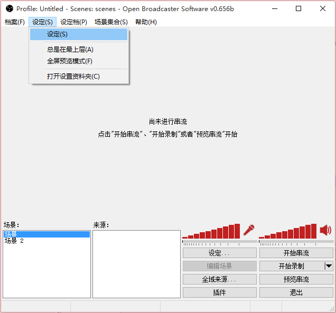Image resolution: width=336 pixels, height=313 pixels.
Task: Adjust the microphone volume meter
Action: tap(211, 231)
